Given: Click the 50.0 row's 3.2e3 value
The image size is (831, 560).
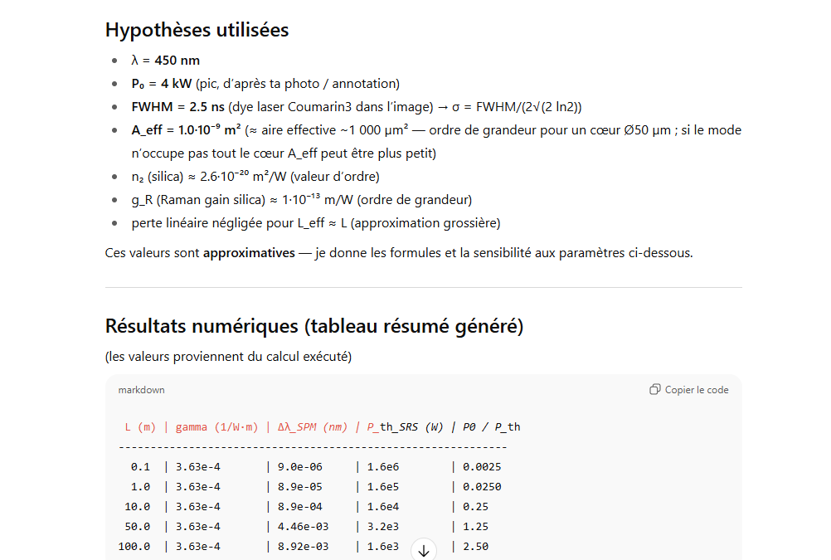Looking at the screenshot, I should point(382,527).
